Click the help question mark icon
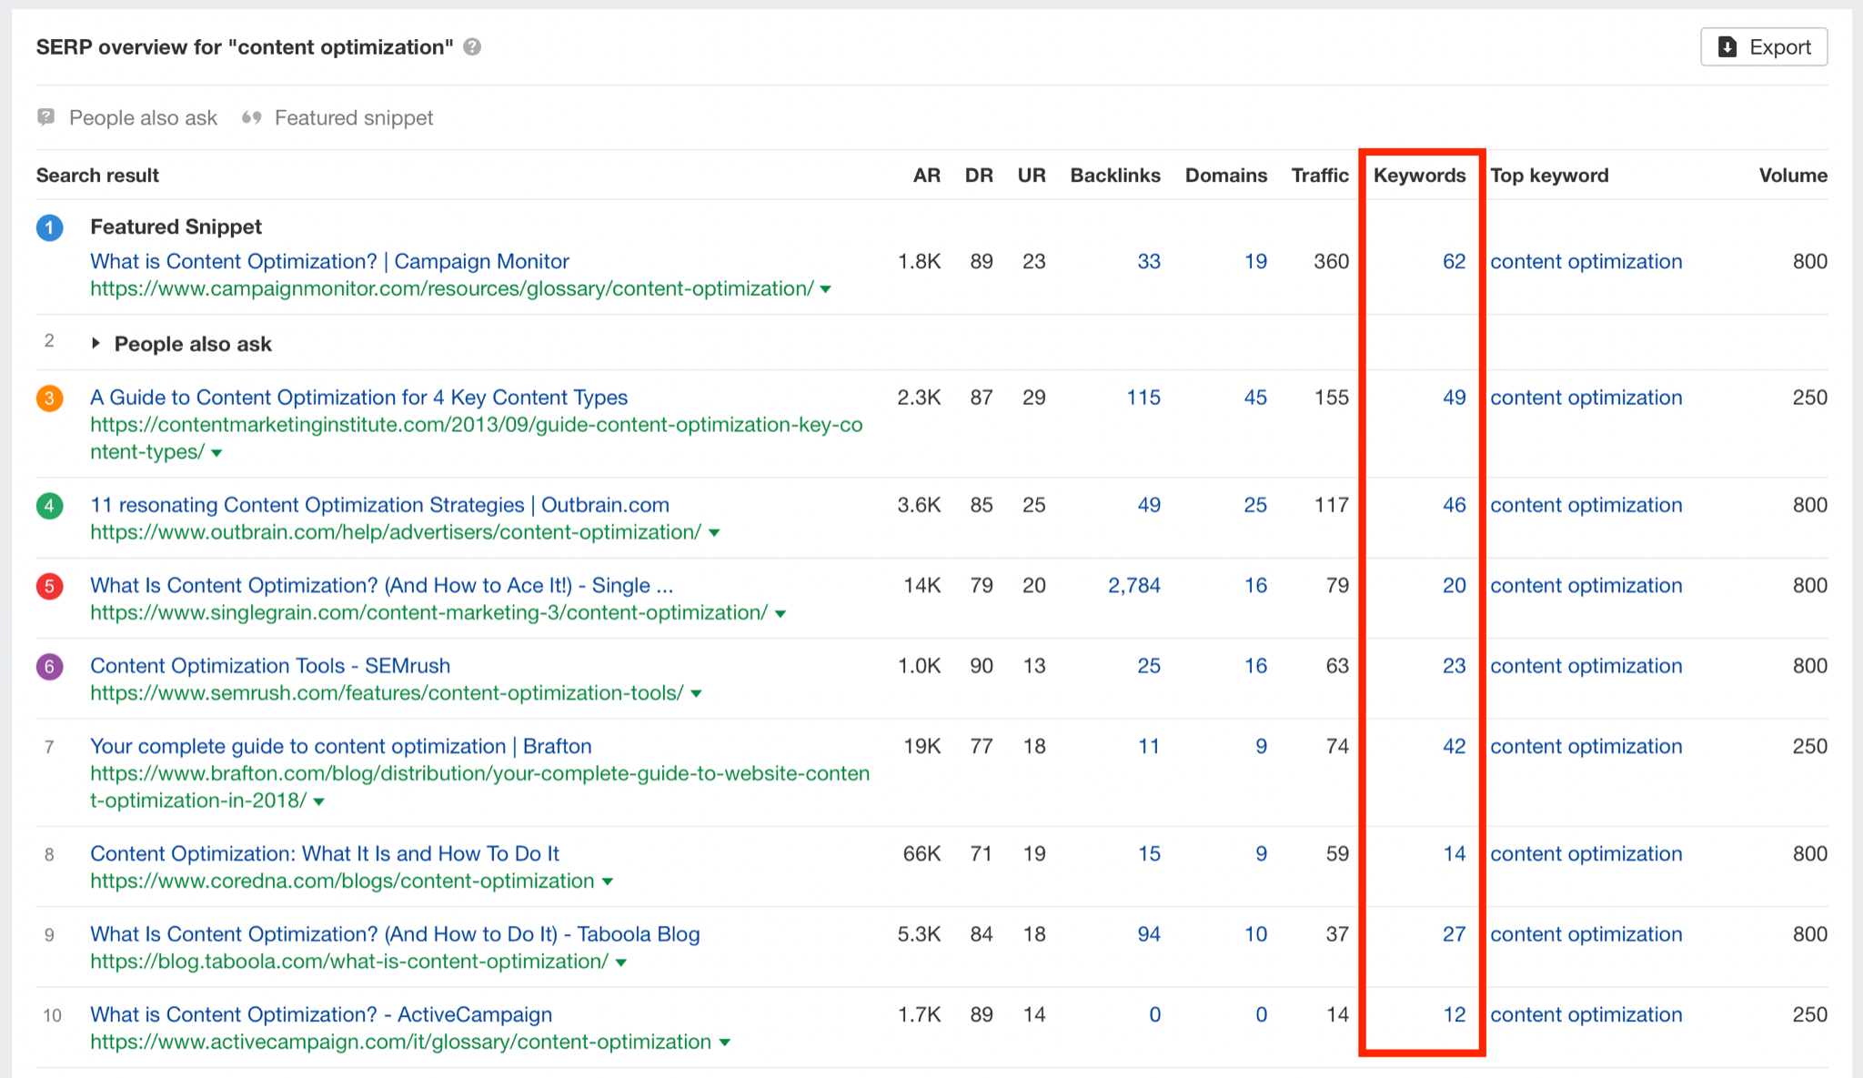 coord(472,47)
